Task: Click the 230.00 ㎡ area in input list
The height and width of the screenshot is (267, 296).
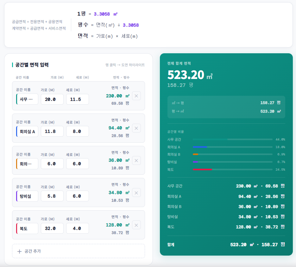Action: (117, 96)
